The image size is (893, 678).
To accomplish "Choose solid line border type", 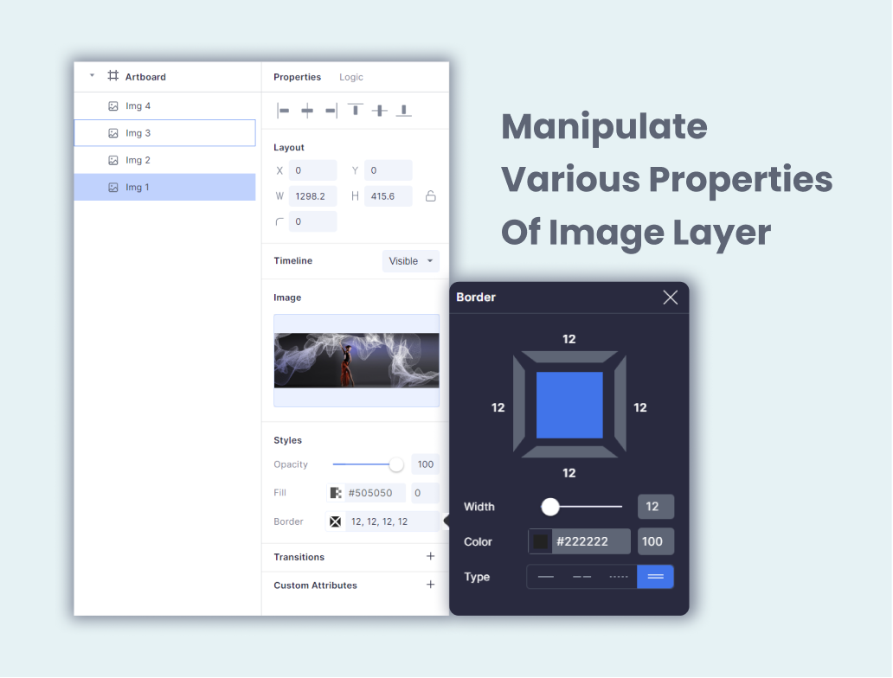I will (546, 577).
